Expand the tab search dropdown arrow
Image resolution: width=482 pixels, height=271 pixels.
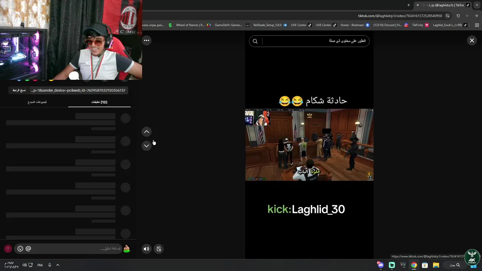[x=477, y=5]
